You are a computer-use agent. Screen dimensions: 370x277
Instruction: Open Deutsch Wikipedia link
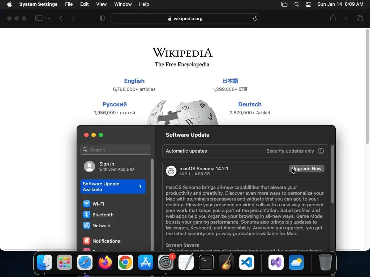coord(250,104)
